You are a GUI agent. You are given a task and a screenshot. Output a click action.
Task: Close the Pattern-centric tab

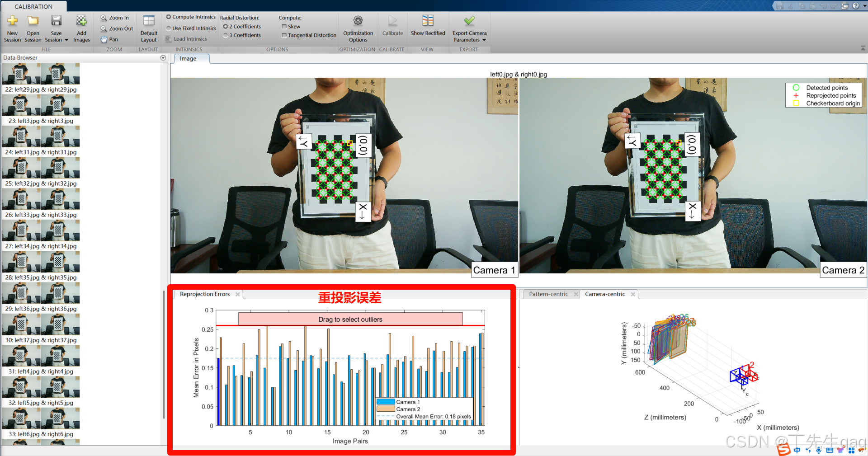[x=576, y=294]
